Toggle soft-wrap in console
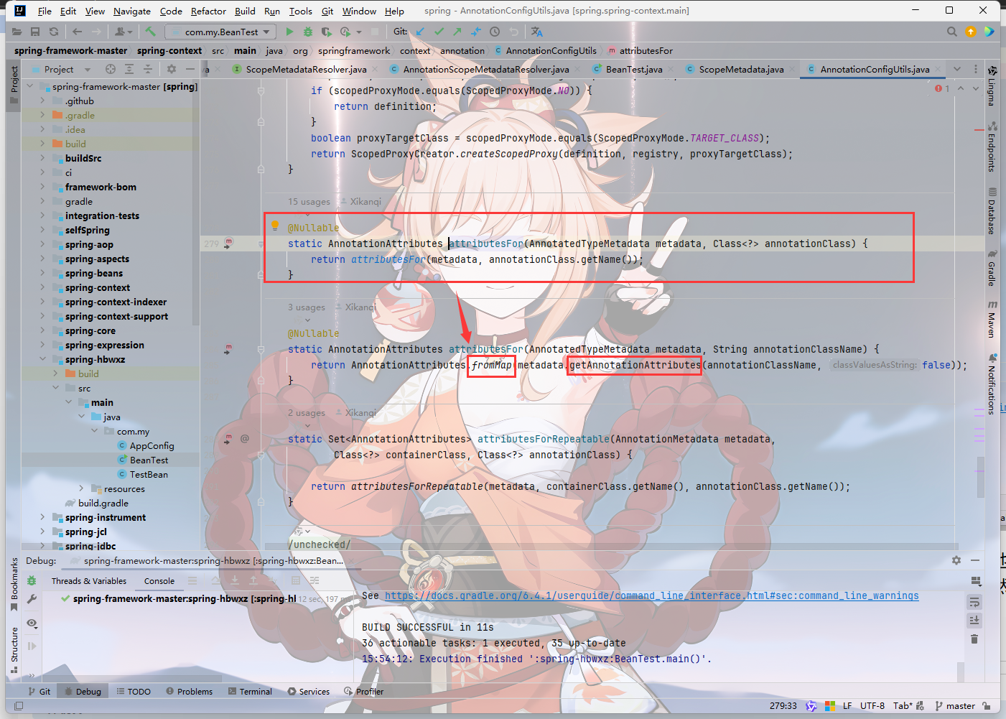This screenshot has height=719, width=1006. (974, 601)
